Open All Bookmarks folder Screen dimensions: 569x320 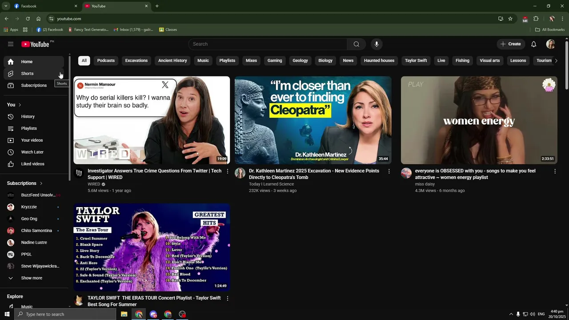(x=550, y=30)
